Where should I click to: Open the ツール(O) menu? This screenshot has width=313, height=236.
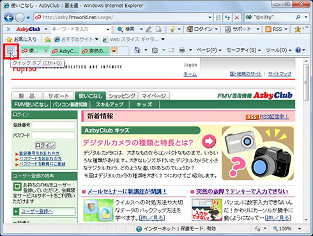(x=279, y=51)
